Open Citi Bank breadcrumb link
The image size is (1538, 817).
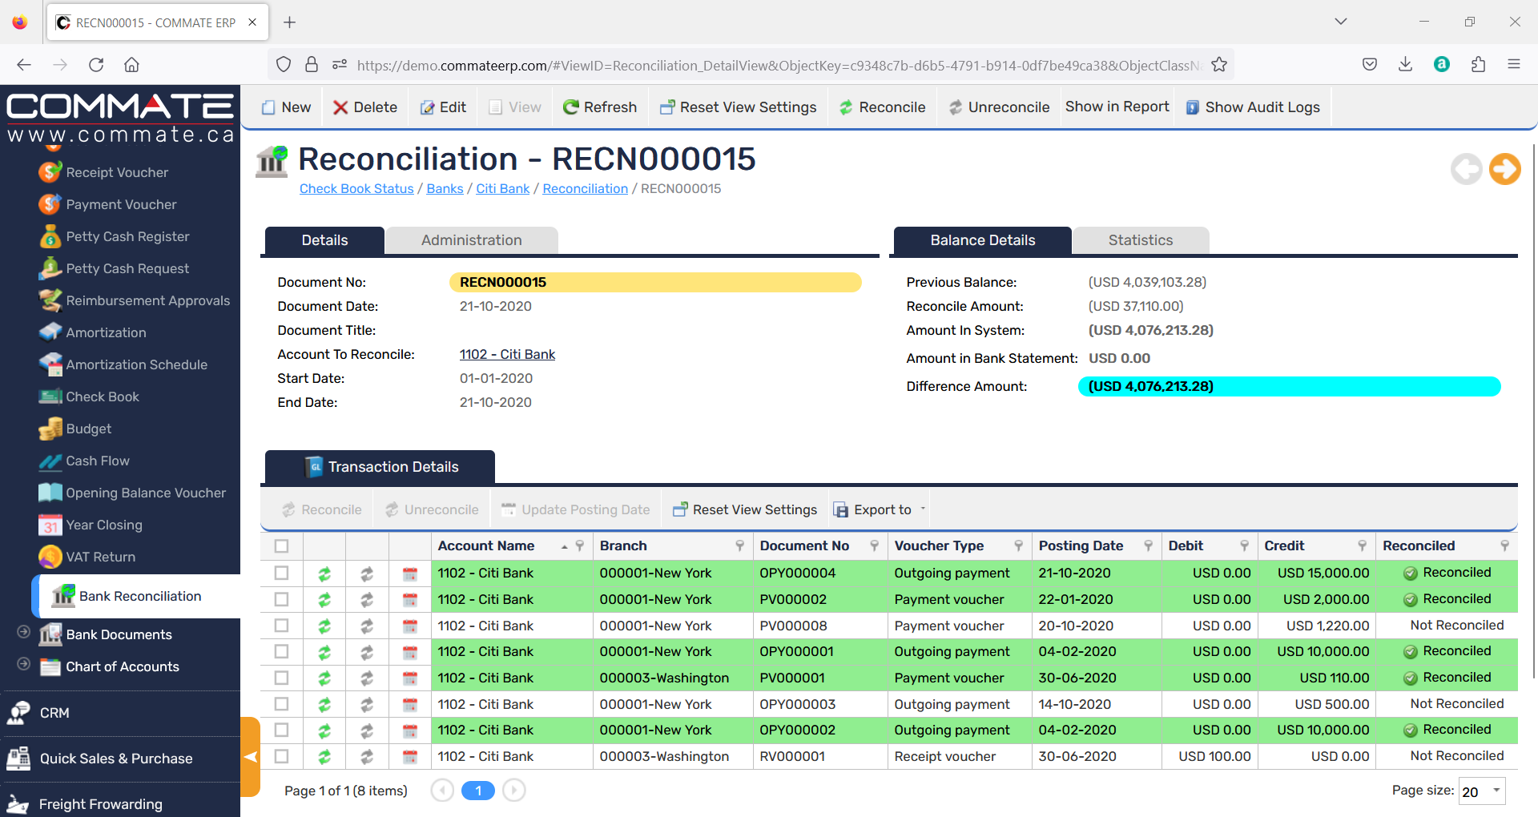coord(502,188)
